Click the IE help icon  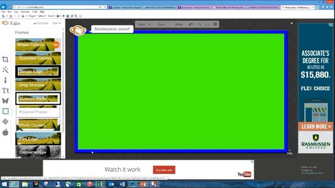click(x=58, y=16)
